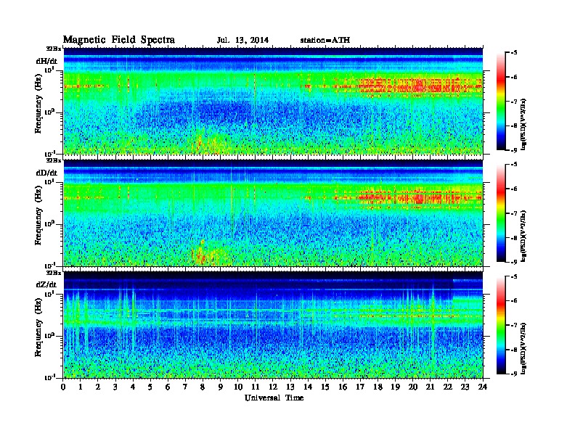Click hour tick label "12" on time axis

point(273,387)
